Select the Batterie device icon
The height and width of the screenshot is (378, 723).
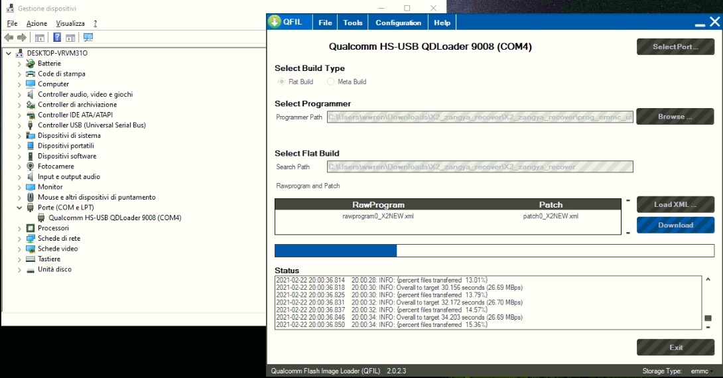click(31, 63)
